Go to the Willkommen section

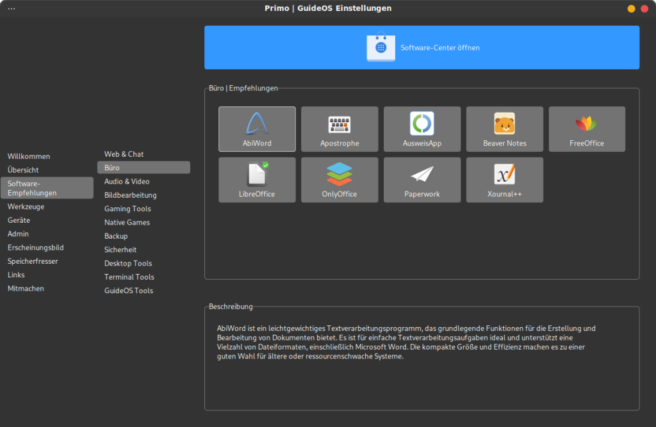point(29,156)
